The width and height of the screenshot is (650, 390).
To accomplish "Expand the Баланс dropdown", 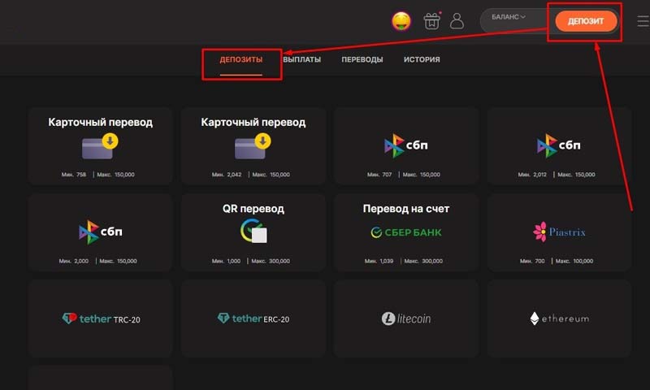I will [x=509, y=17].
